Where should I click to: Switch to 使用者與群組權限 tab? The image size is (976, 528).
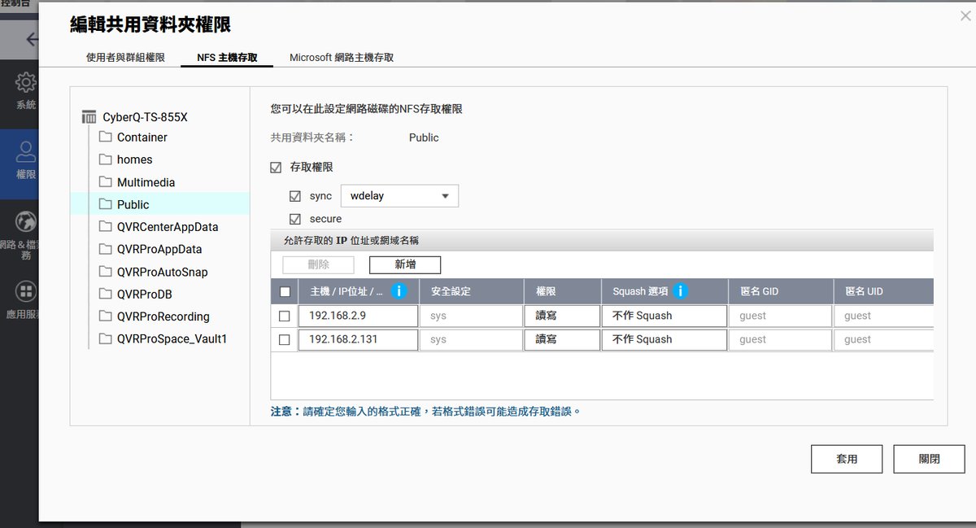pyautogui.click(x=125, y=58)
